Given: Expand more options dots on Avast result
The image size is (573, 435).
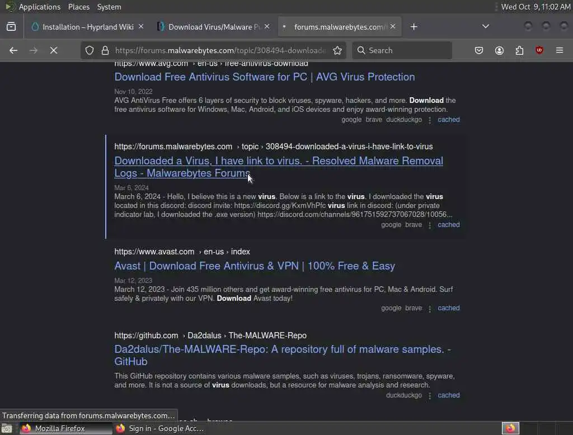Looking at the screenshot, I should pyautogui.click(x=430, y=309).
